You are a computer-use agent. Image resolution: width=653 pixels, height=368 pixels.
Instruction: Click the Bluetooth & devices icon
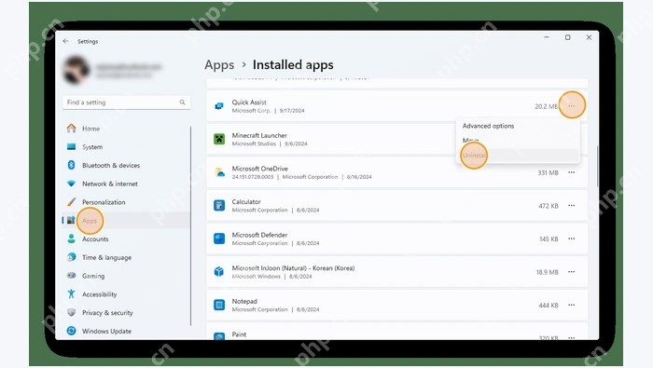pos(71,165)
